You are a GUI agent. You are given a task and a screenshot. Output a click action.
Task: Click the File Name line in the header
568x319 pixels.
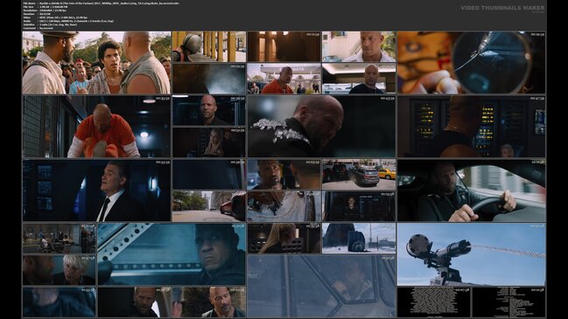(101, 3)
